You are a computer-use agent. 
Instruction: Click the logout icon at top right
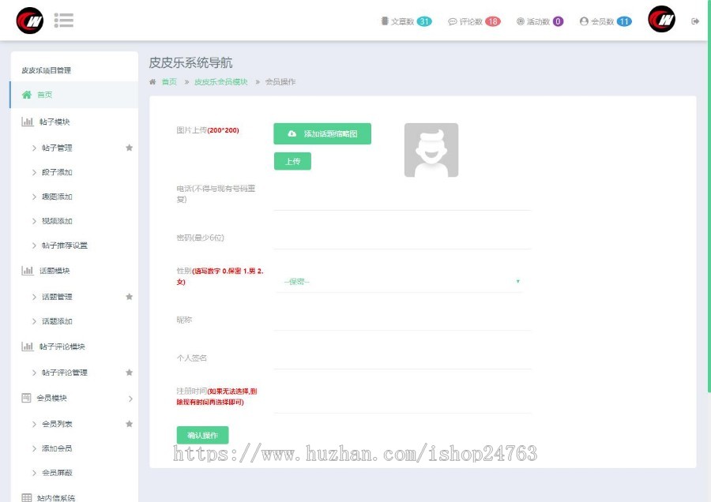pyautogui.click(x=695, y=21)
